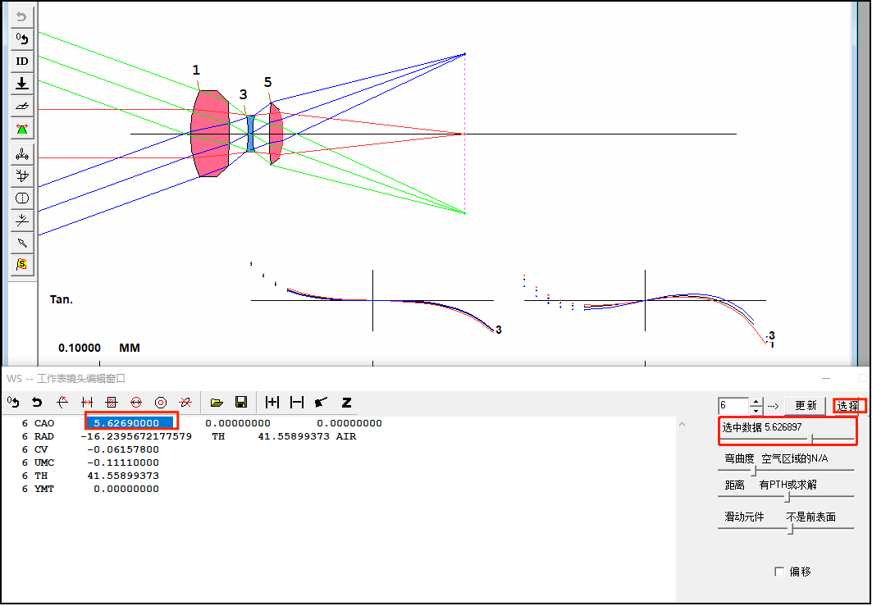
Task: Click the red thickness double-arrow icon
Action: pos(87,402)
